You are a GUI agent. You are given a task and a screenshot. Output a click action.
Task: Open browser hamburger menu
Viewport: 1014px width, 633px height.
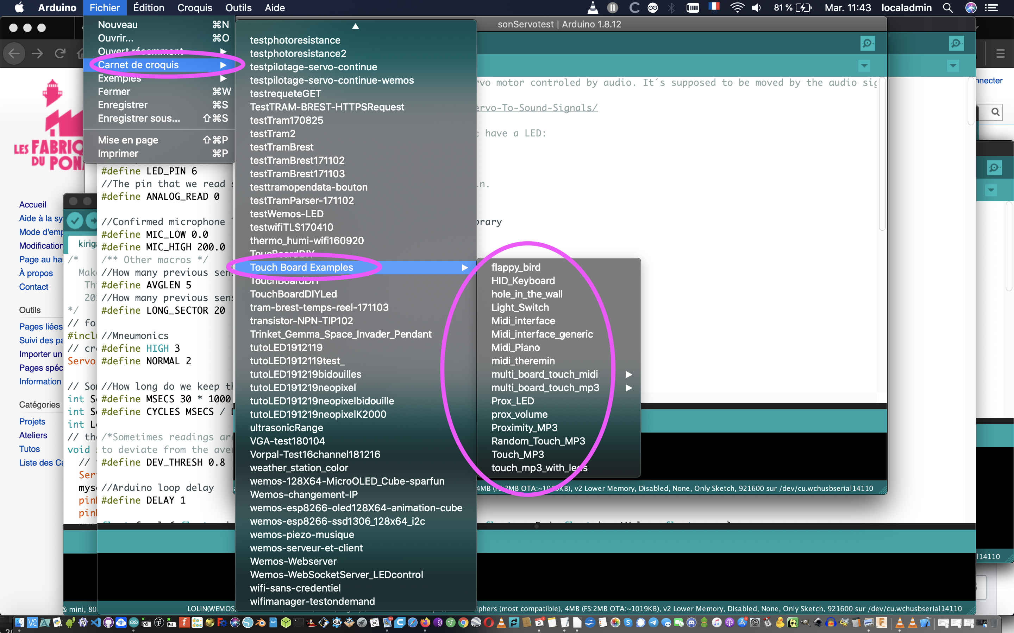tap(1001, 53)
